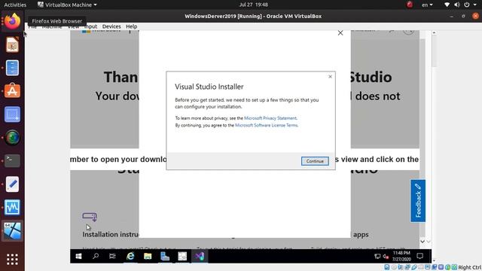Open Terminal from the Ubuntu dock

[x=12, y=160]
